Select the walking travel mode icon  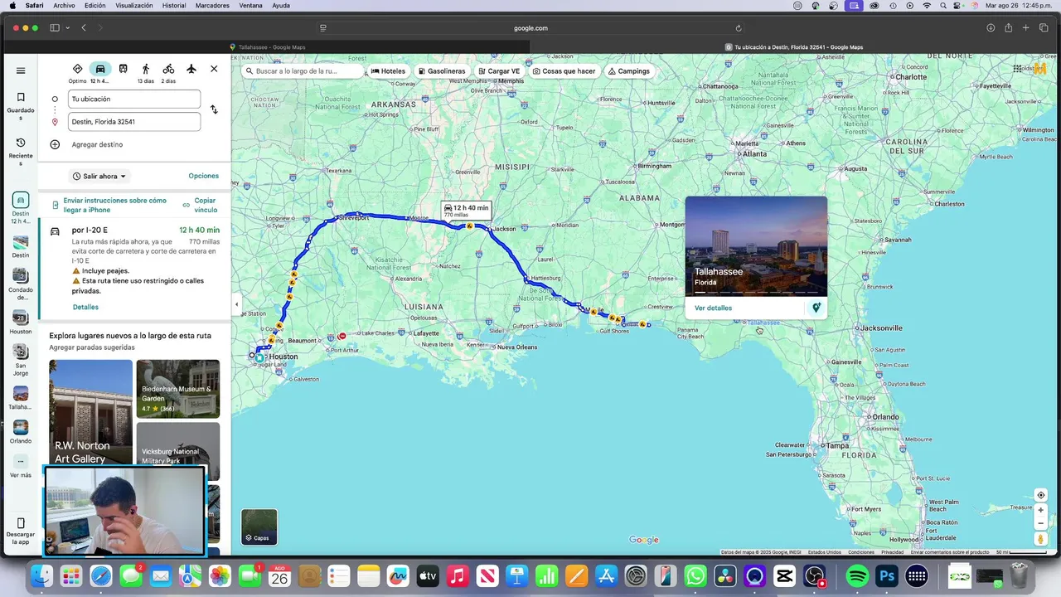click(146, 69)
